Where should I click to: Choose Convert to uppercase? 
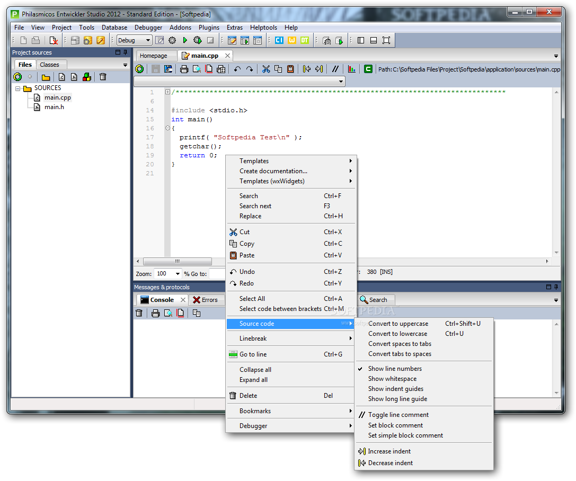pos(423,324)
